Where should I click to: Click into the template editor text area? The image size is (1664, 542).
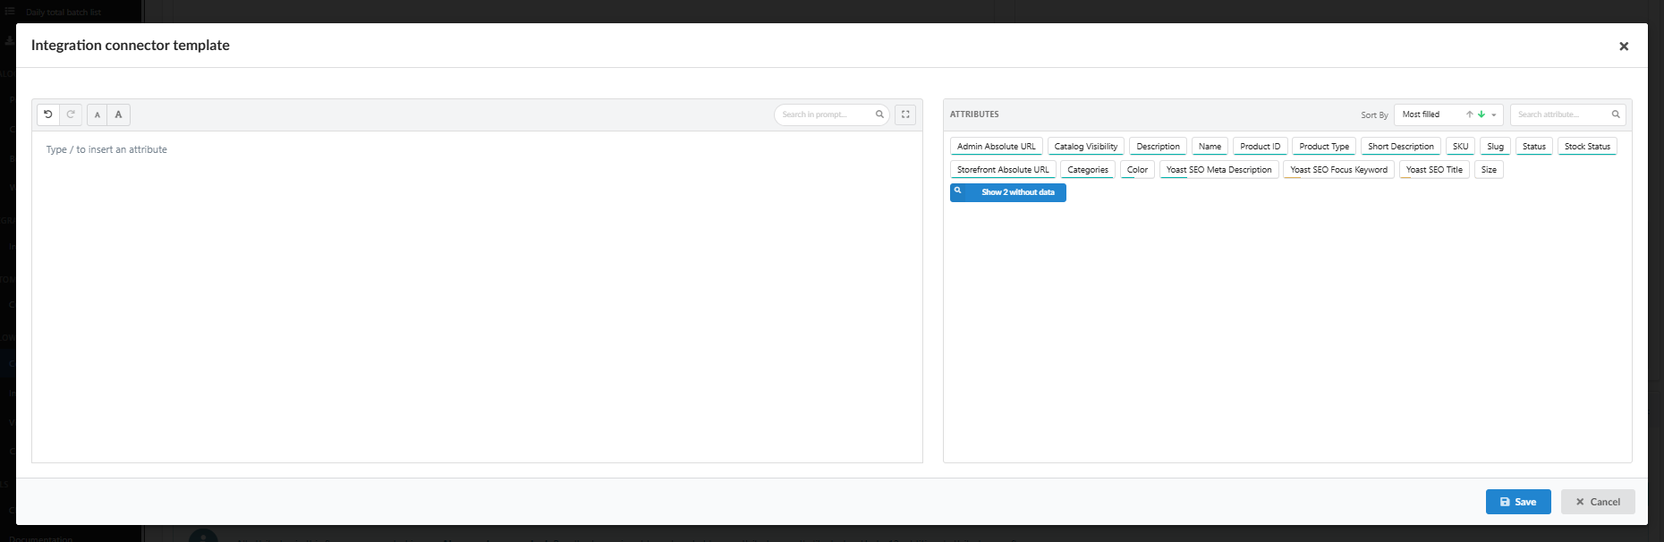coord(477,297)
